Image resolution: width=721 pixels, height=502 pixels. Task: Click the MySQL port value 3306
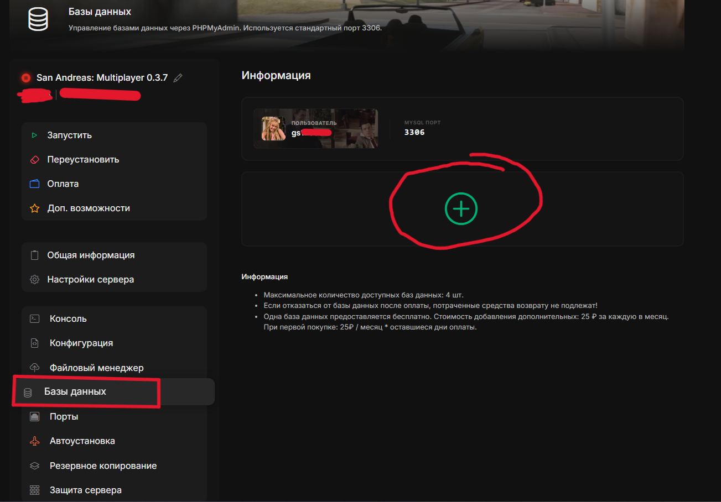pos(414,132)
